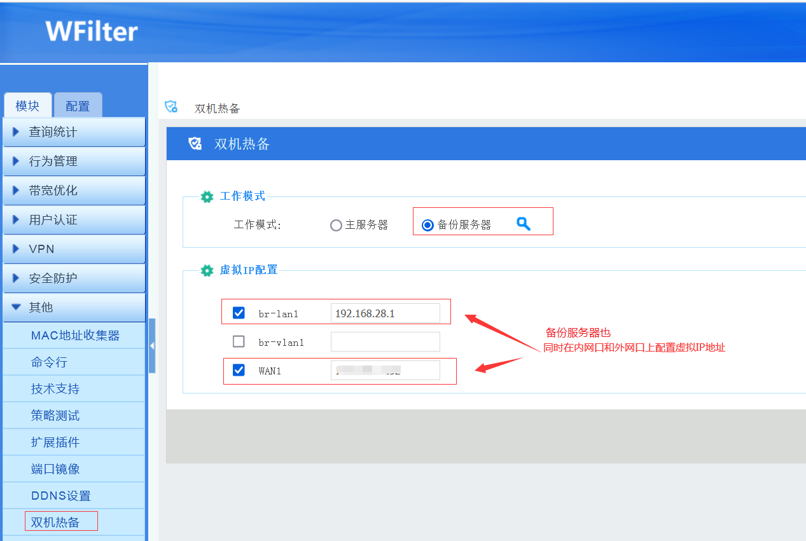Viewport: 806px width, 541px height.
Task: Collapse the sidebar using the splitter arrow
Action: point(152,346)
